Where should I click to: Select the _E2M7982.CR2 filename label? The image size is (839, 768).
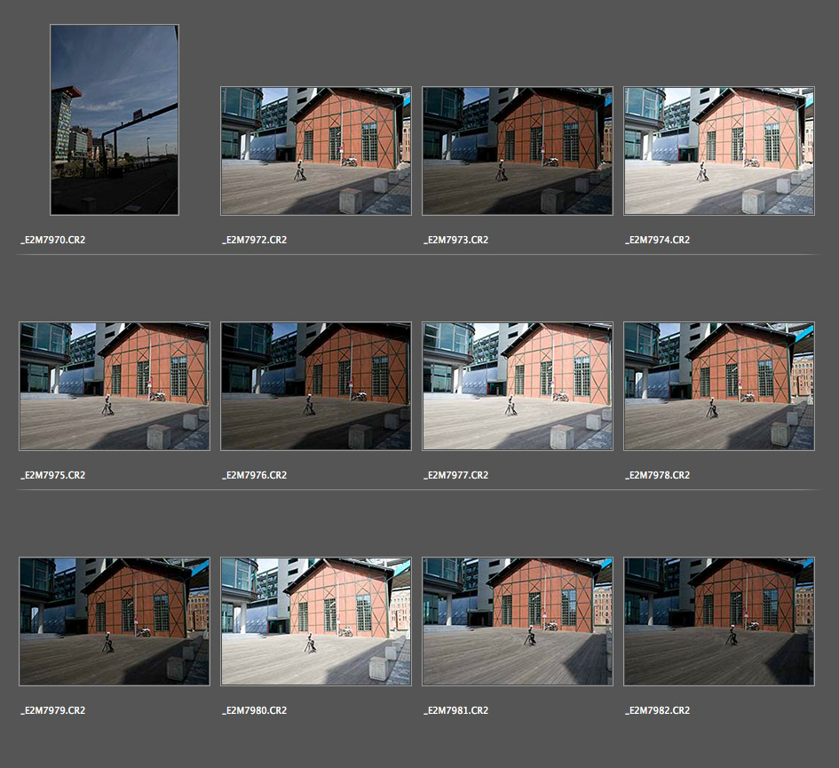click(658, 710)
